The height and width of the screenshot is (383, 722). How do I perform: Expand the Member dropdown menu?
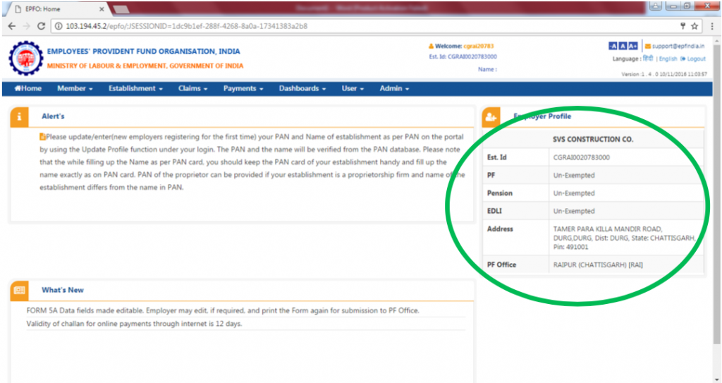click(75, 89)
